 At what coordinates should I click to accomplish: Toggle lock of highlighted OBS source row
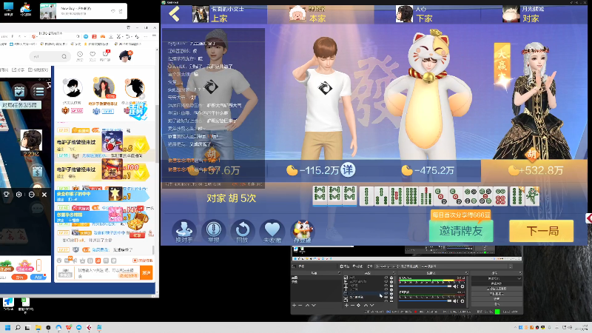click(x=391, y=293)
